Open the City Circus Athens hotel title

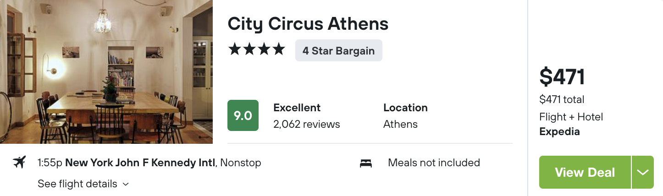[x=308, y=23]
